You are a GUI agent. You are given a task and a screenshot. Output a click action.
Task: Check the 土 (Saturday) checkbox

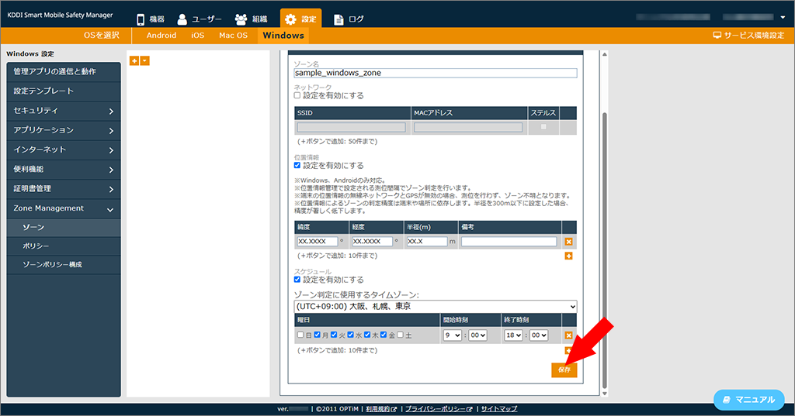click(400, 335)
